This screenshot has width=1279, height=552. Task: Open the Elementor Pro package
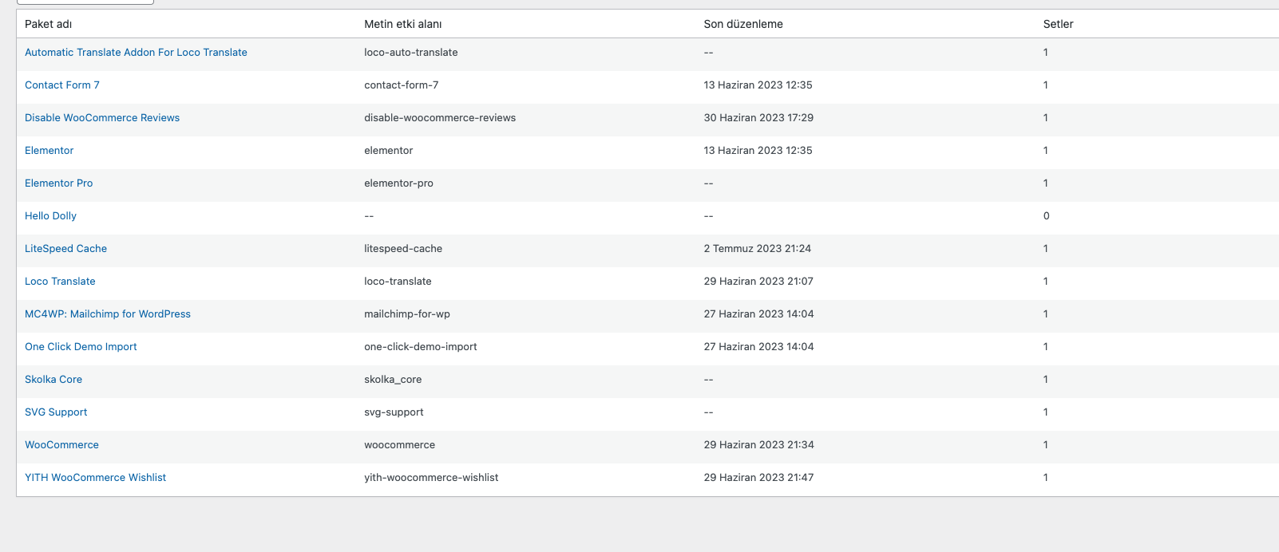(x=58, y=183)
